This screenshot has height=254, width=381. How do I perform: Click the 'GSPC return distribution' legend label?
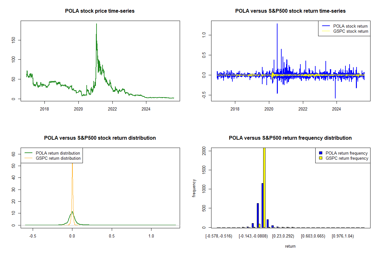[58, 158]
